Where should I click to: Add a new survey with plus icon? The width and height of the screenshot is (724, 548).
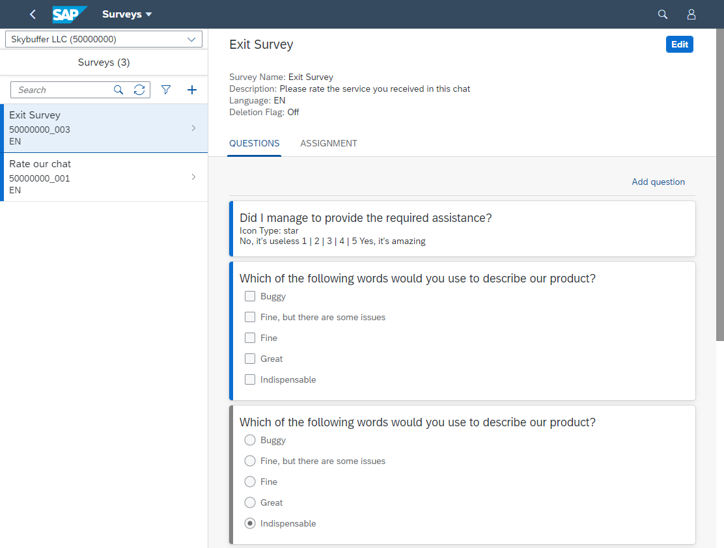(192, 90)
